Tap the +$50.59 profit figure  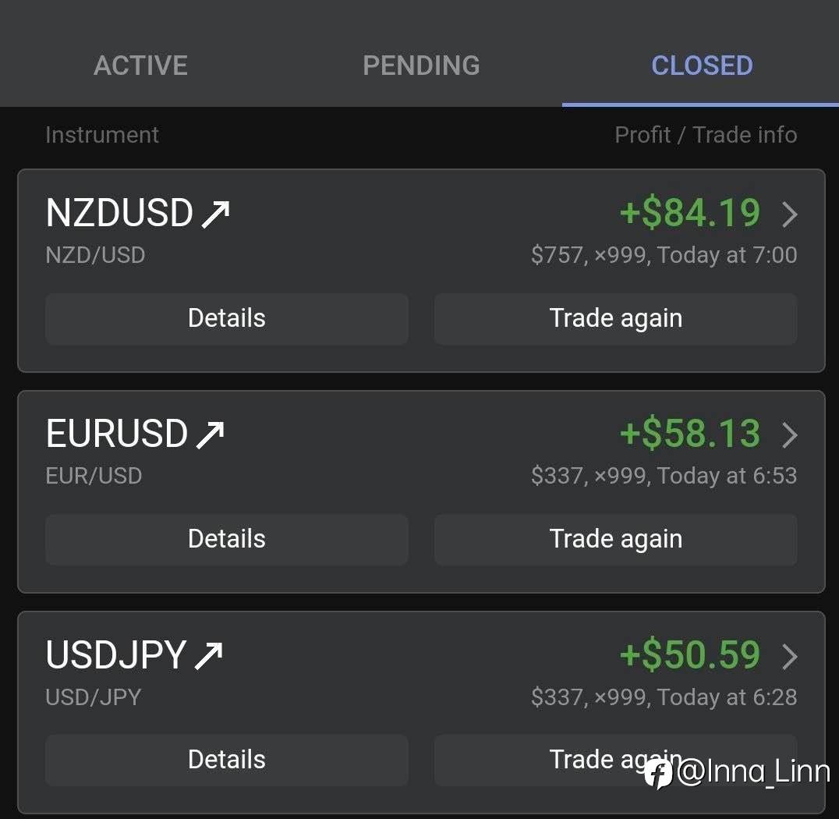(689, 655)
